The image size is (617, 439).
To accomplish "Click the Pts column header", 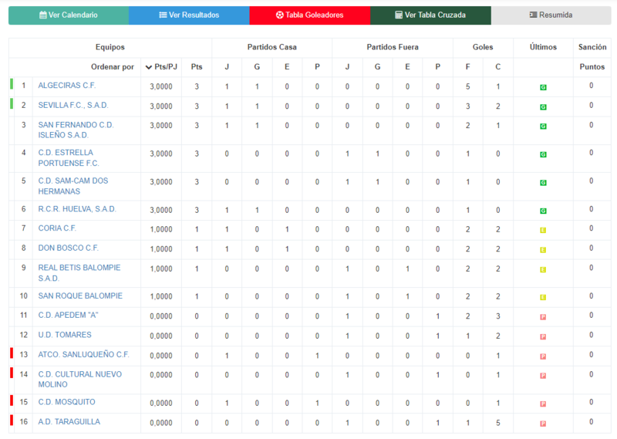I will (197, 67).
